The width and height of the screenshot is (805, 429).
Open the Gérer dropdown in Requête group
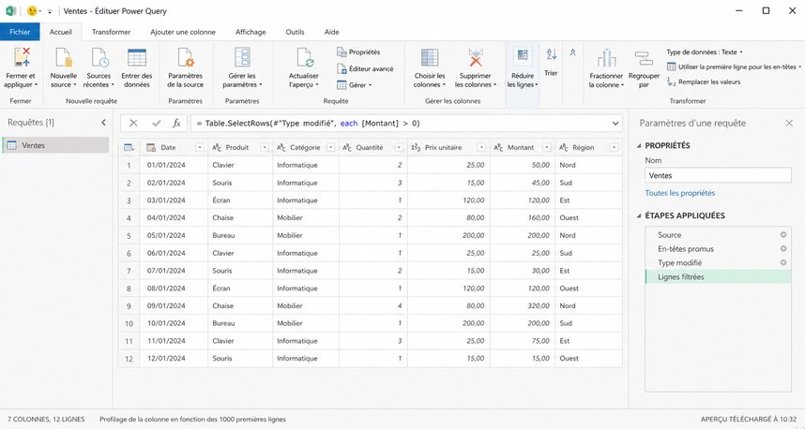[354, 85]
